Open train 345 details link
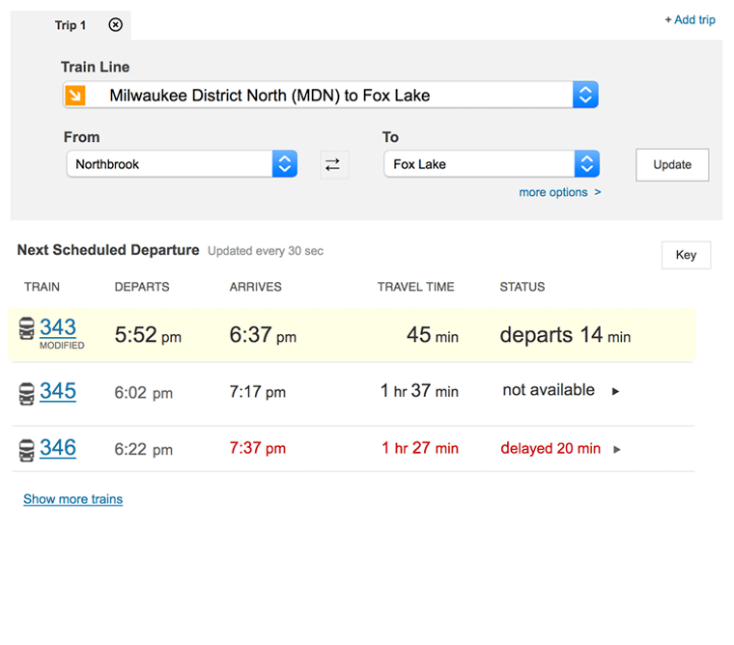This screenshot has width=734, height=645. pos(58,391)
